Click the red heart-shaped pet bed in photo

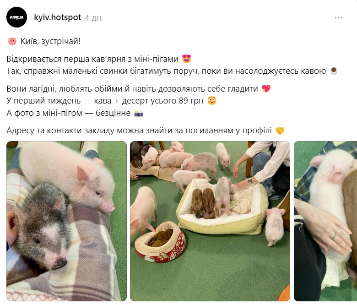160,242
